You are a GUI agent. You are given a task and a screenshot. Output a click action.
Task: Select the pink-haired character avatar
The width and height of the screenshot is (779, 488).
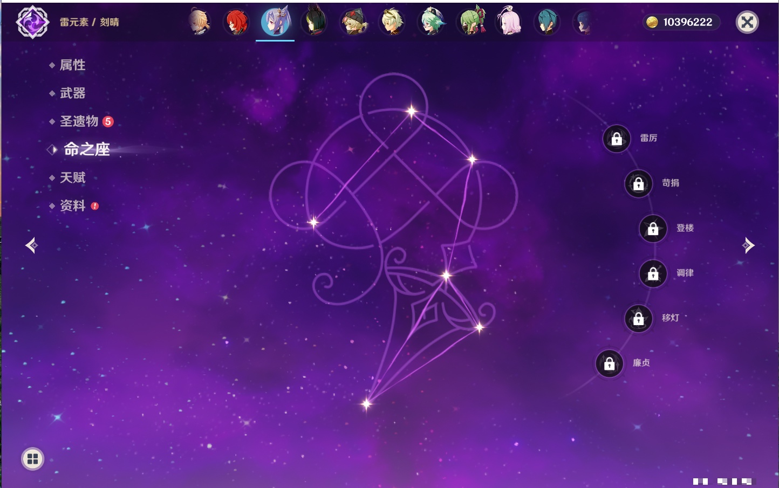coord(509,22)
